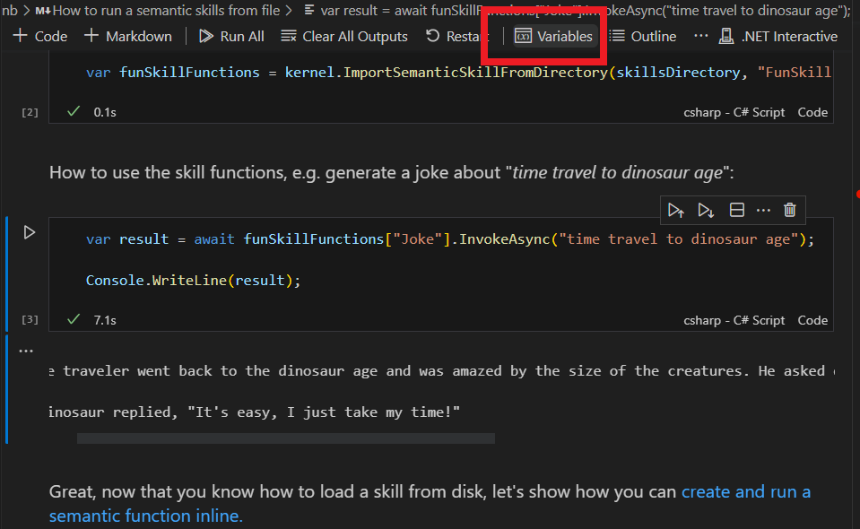860x529 pixels.
Task: Open the toolbar overflow ellipsis menu
Action: (x=700, y=36)
